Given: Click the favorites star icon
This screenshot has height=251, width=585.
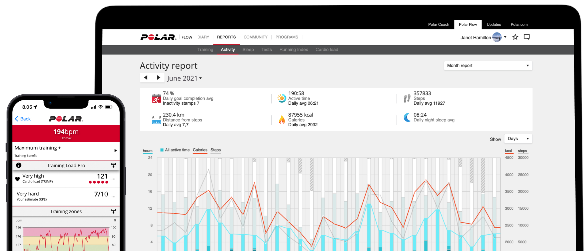Looking at the screenshot, I should (x=515, y=37).
